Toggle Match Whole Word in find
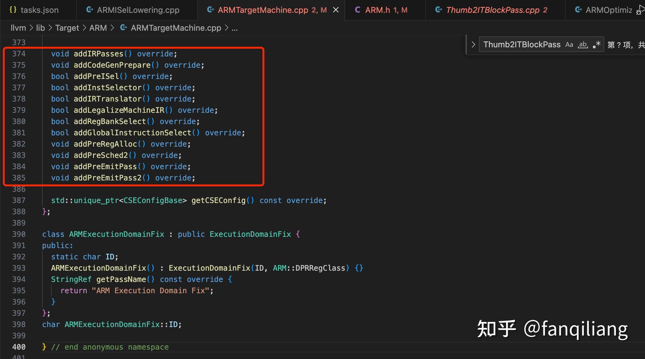The width and height of the screenshot is (645, 359). coord(583,45)
